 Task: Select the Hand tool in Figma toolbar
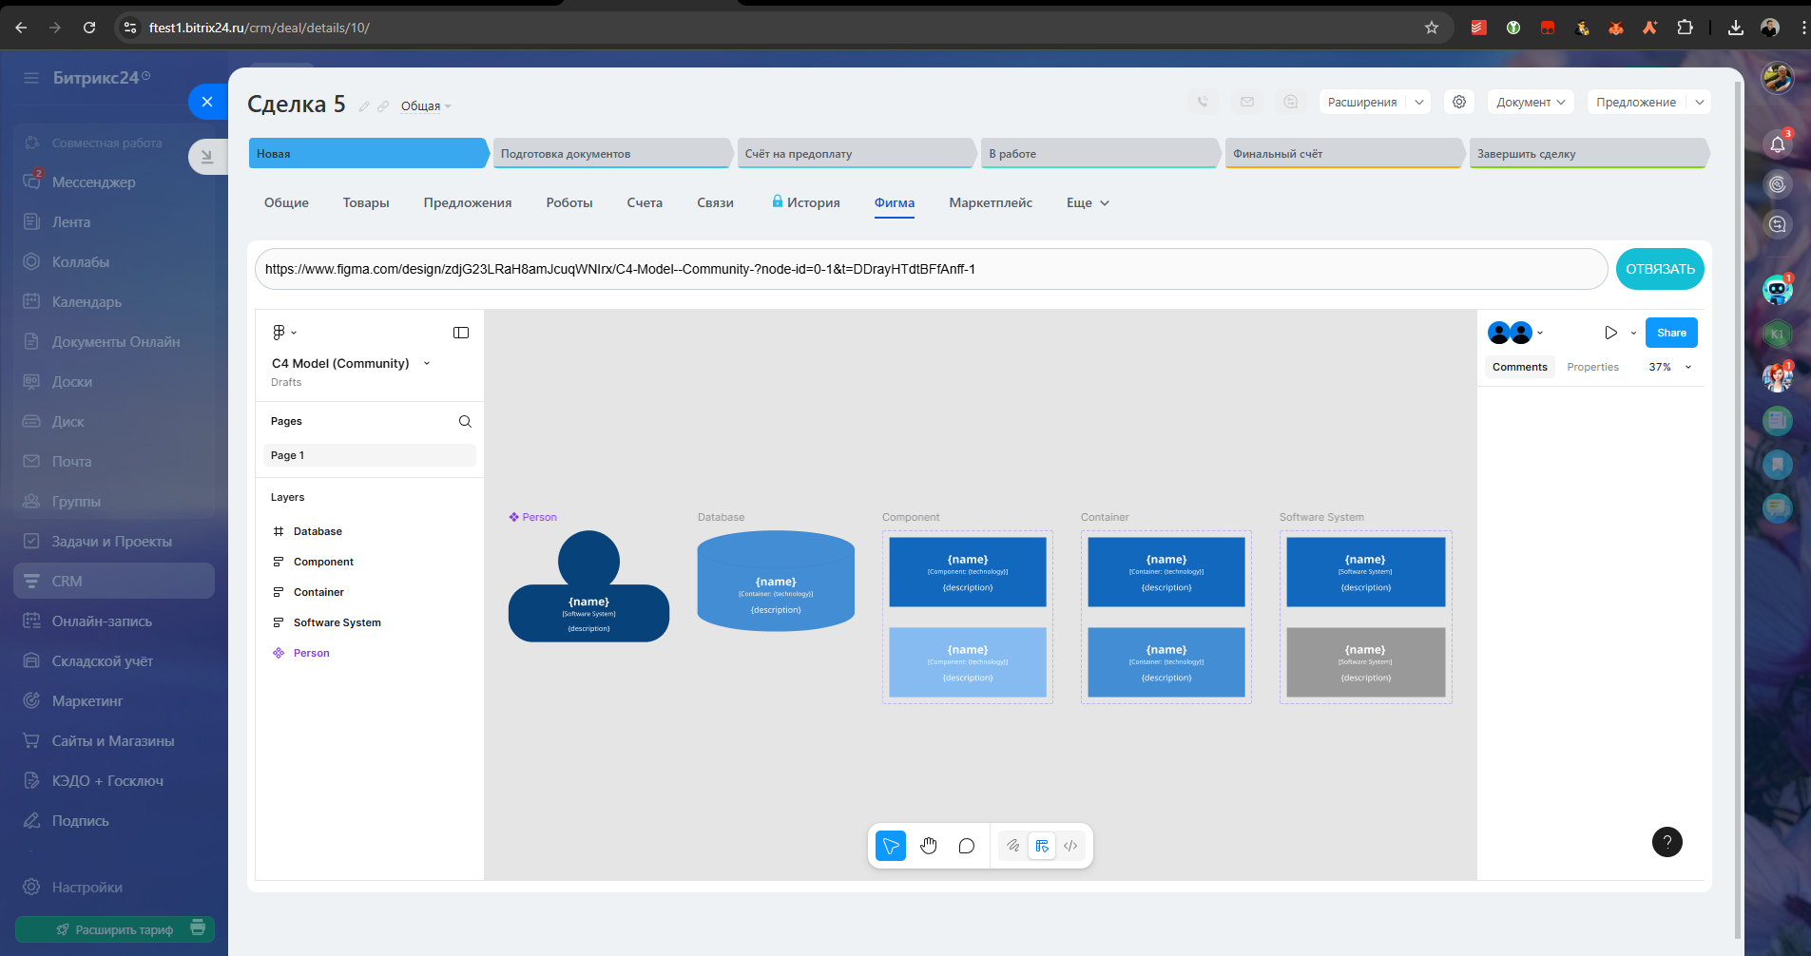coord(929,846)
